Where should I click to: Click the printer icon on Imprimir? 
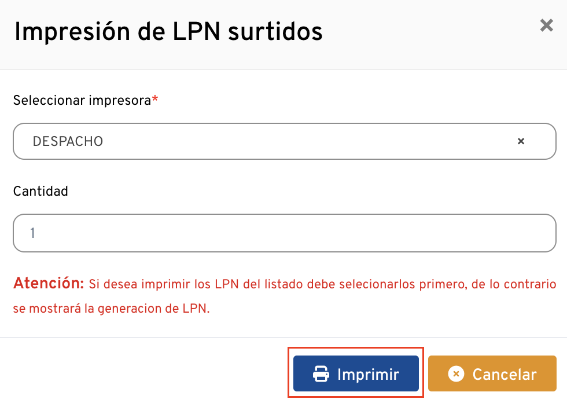[321, 374]
